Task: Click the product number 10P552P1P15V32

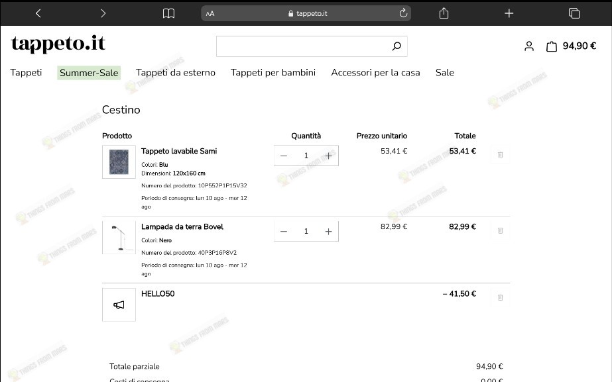Action: pyautogui.click(x=223, y=185)
